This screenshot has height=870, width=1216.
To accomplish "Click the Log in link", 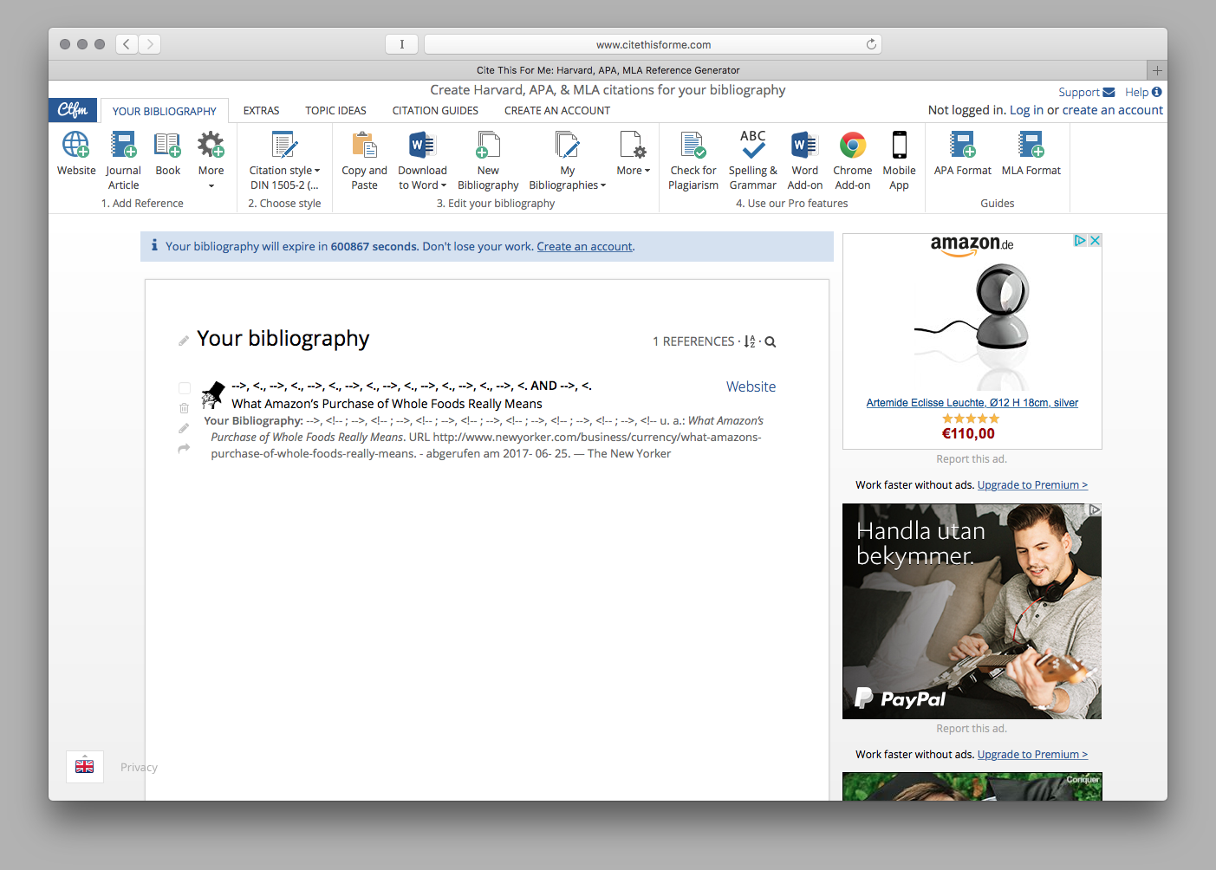I will coord(1026,110).
